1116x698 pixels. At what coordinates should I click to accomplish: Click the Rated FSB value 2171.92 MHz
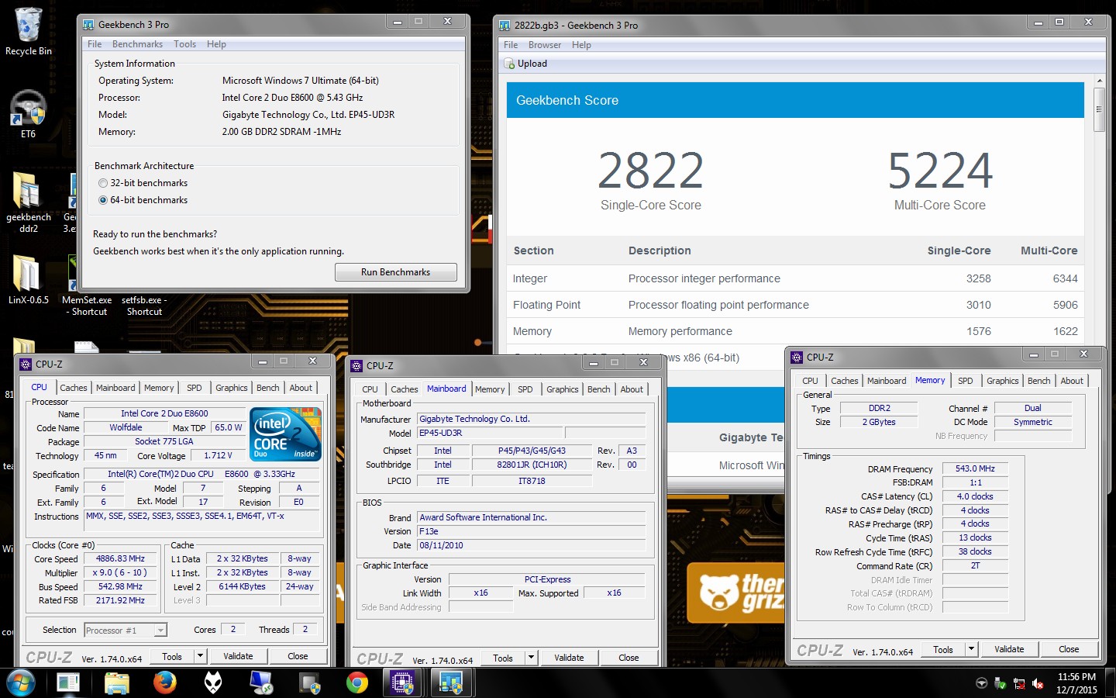point(120,600)
